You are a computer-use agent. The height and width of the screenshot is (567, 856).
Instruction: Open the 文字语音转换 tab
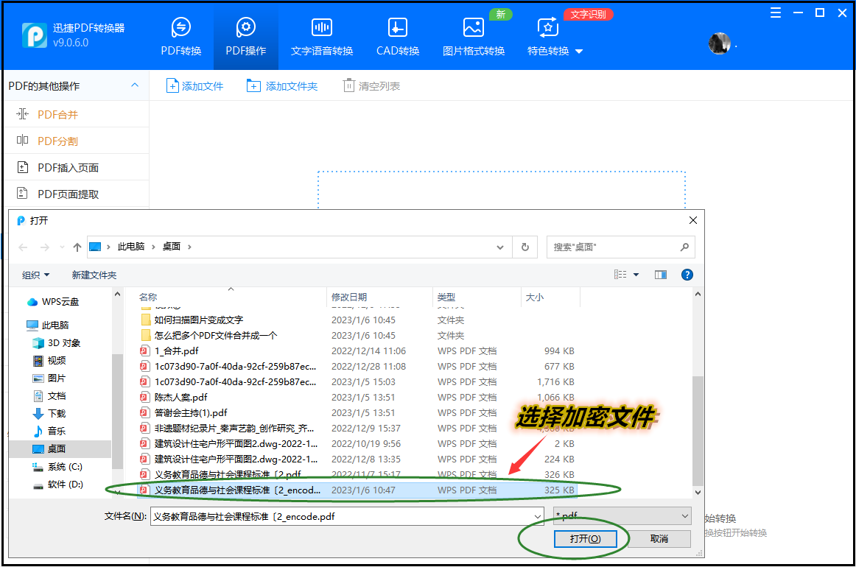pyautogui.click(x=321, y=37)
